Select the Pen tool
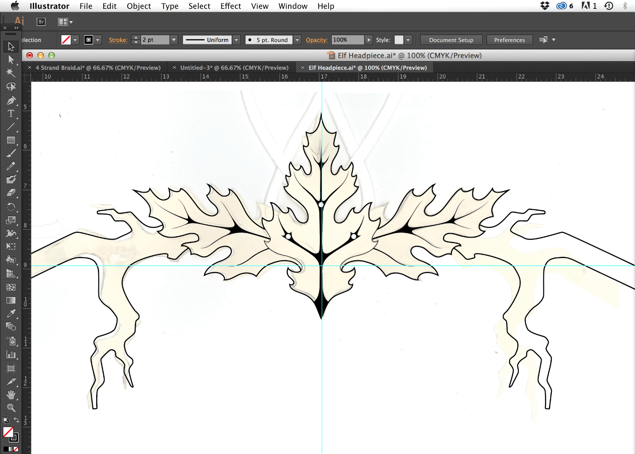 point(10,101)
